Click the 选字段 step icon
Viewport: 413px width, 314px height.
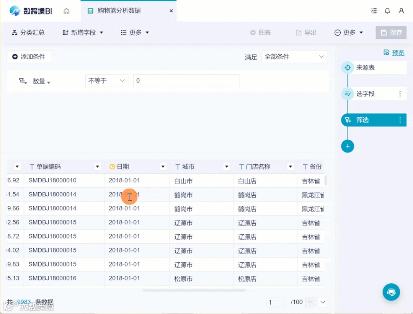pos(348,94)
